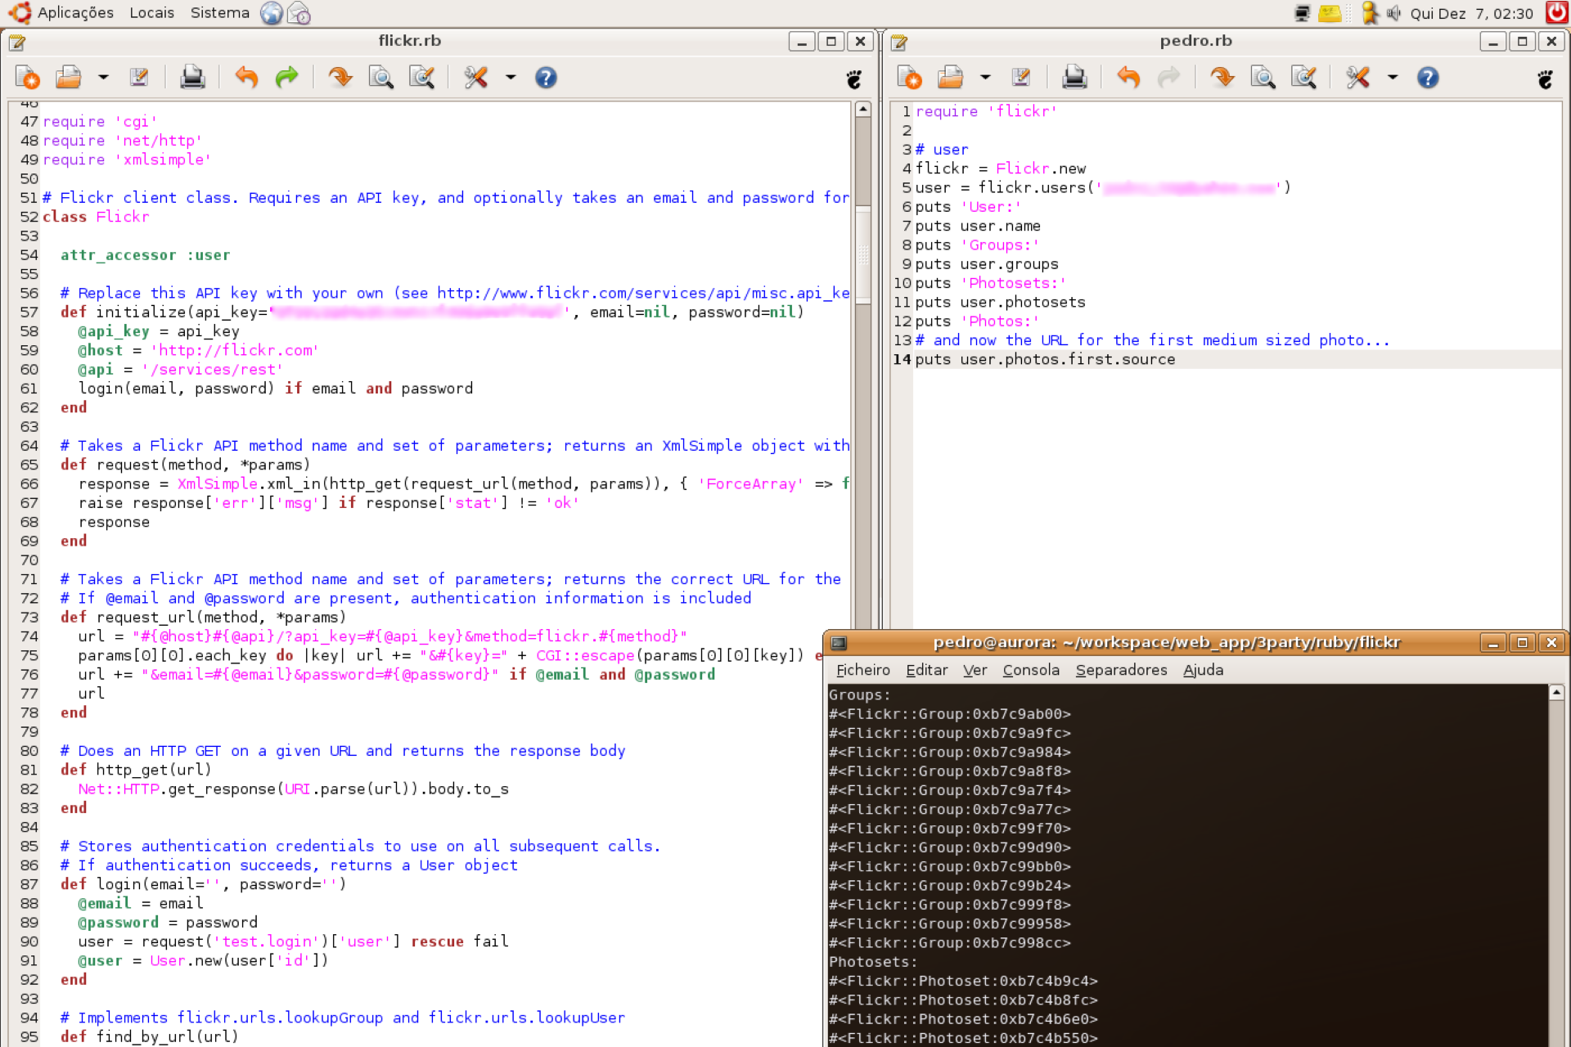The image size is (1571, 1047).
Task: Click Save icon in pedro.rb toolbar
Action: point(1021,78)
